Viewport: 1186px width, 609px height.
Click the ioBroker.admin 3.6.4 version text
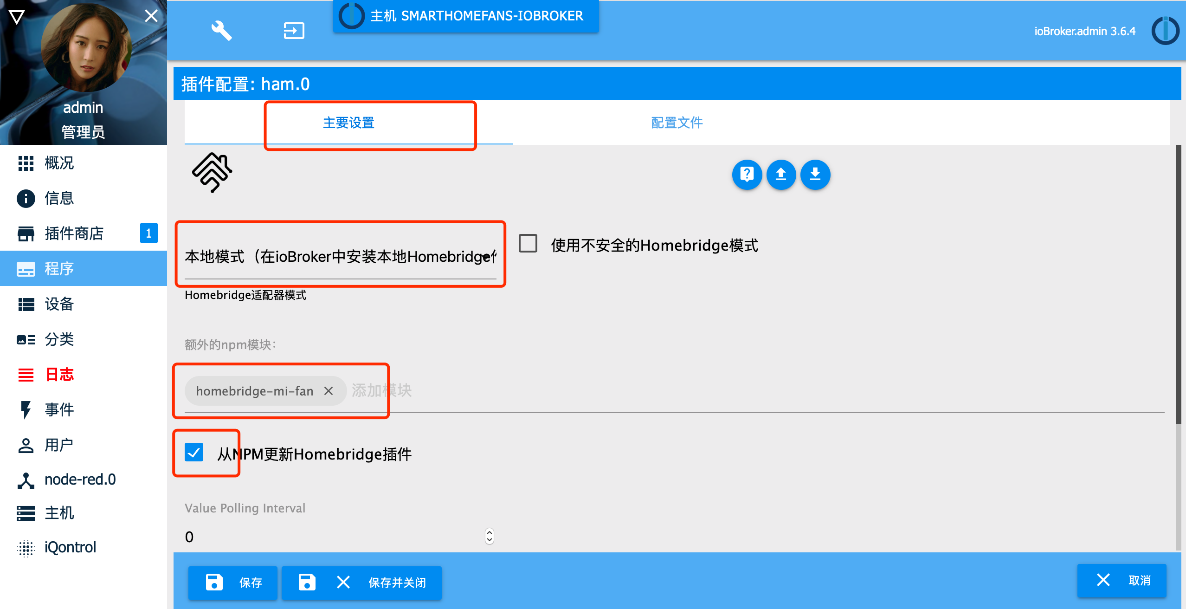point(1085,31)
